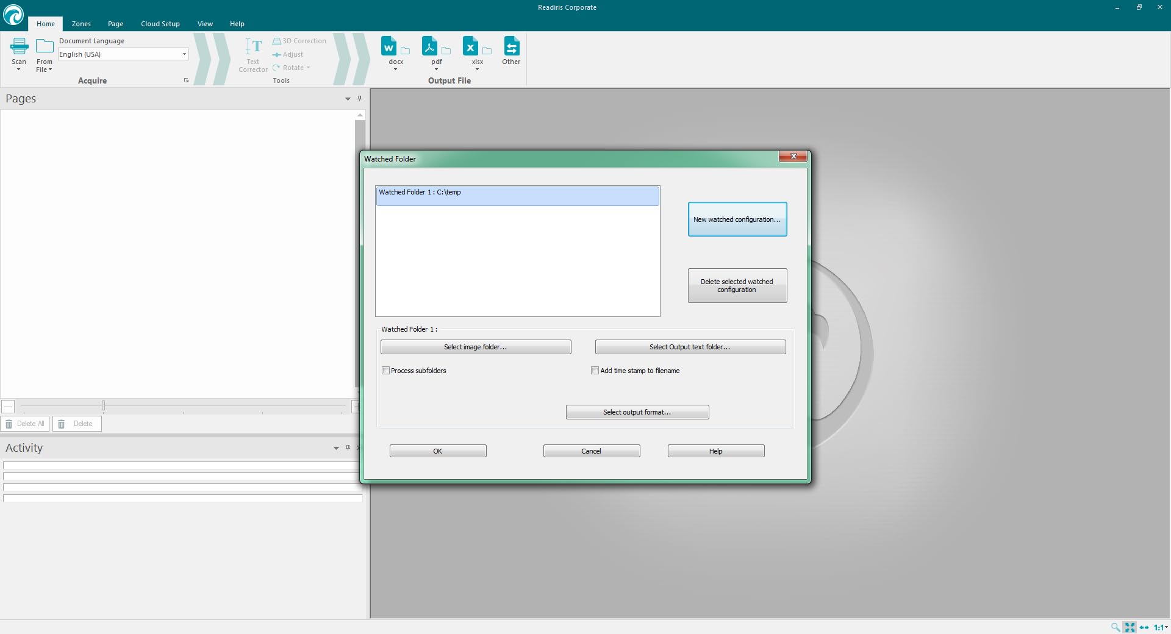Click the Delete trash button in Pages

pyautogui.click(x=77, y=424)
